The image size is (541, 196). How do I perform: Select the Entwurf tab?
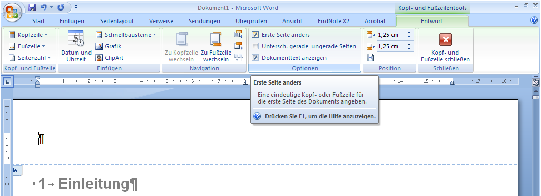point(431,21)
